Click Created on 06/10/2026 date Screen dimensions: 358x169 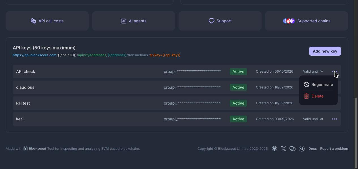click(x=275, y=71)
